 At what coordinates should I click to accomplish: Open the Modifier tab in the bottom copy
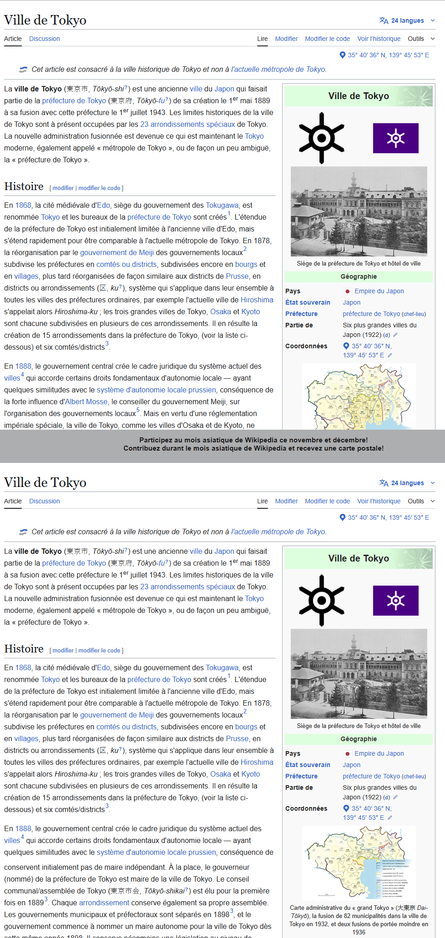tap(287, 501)
